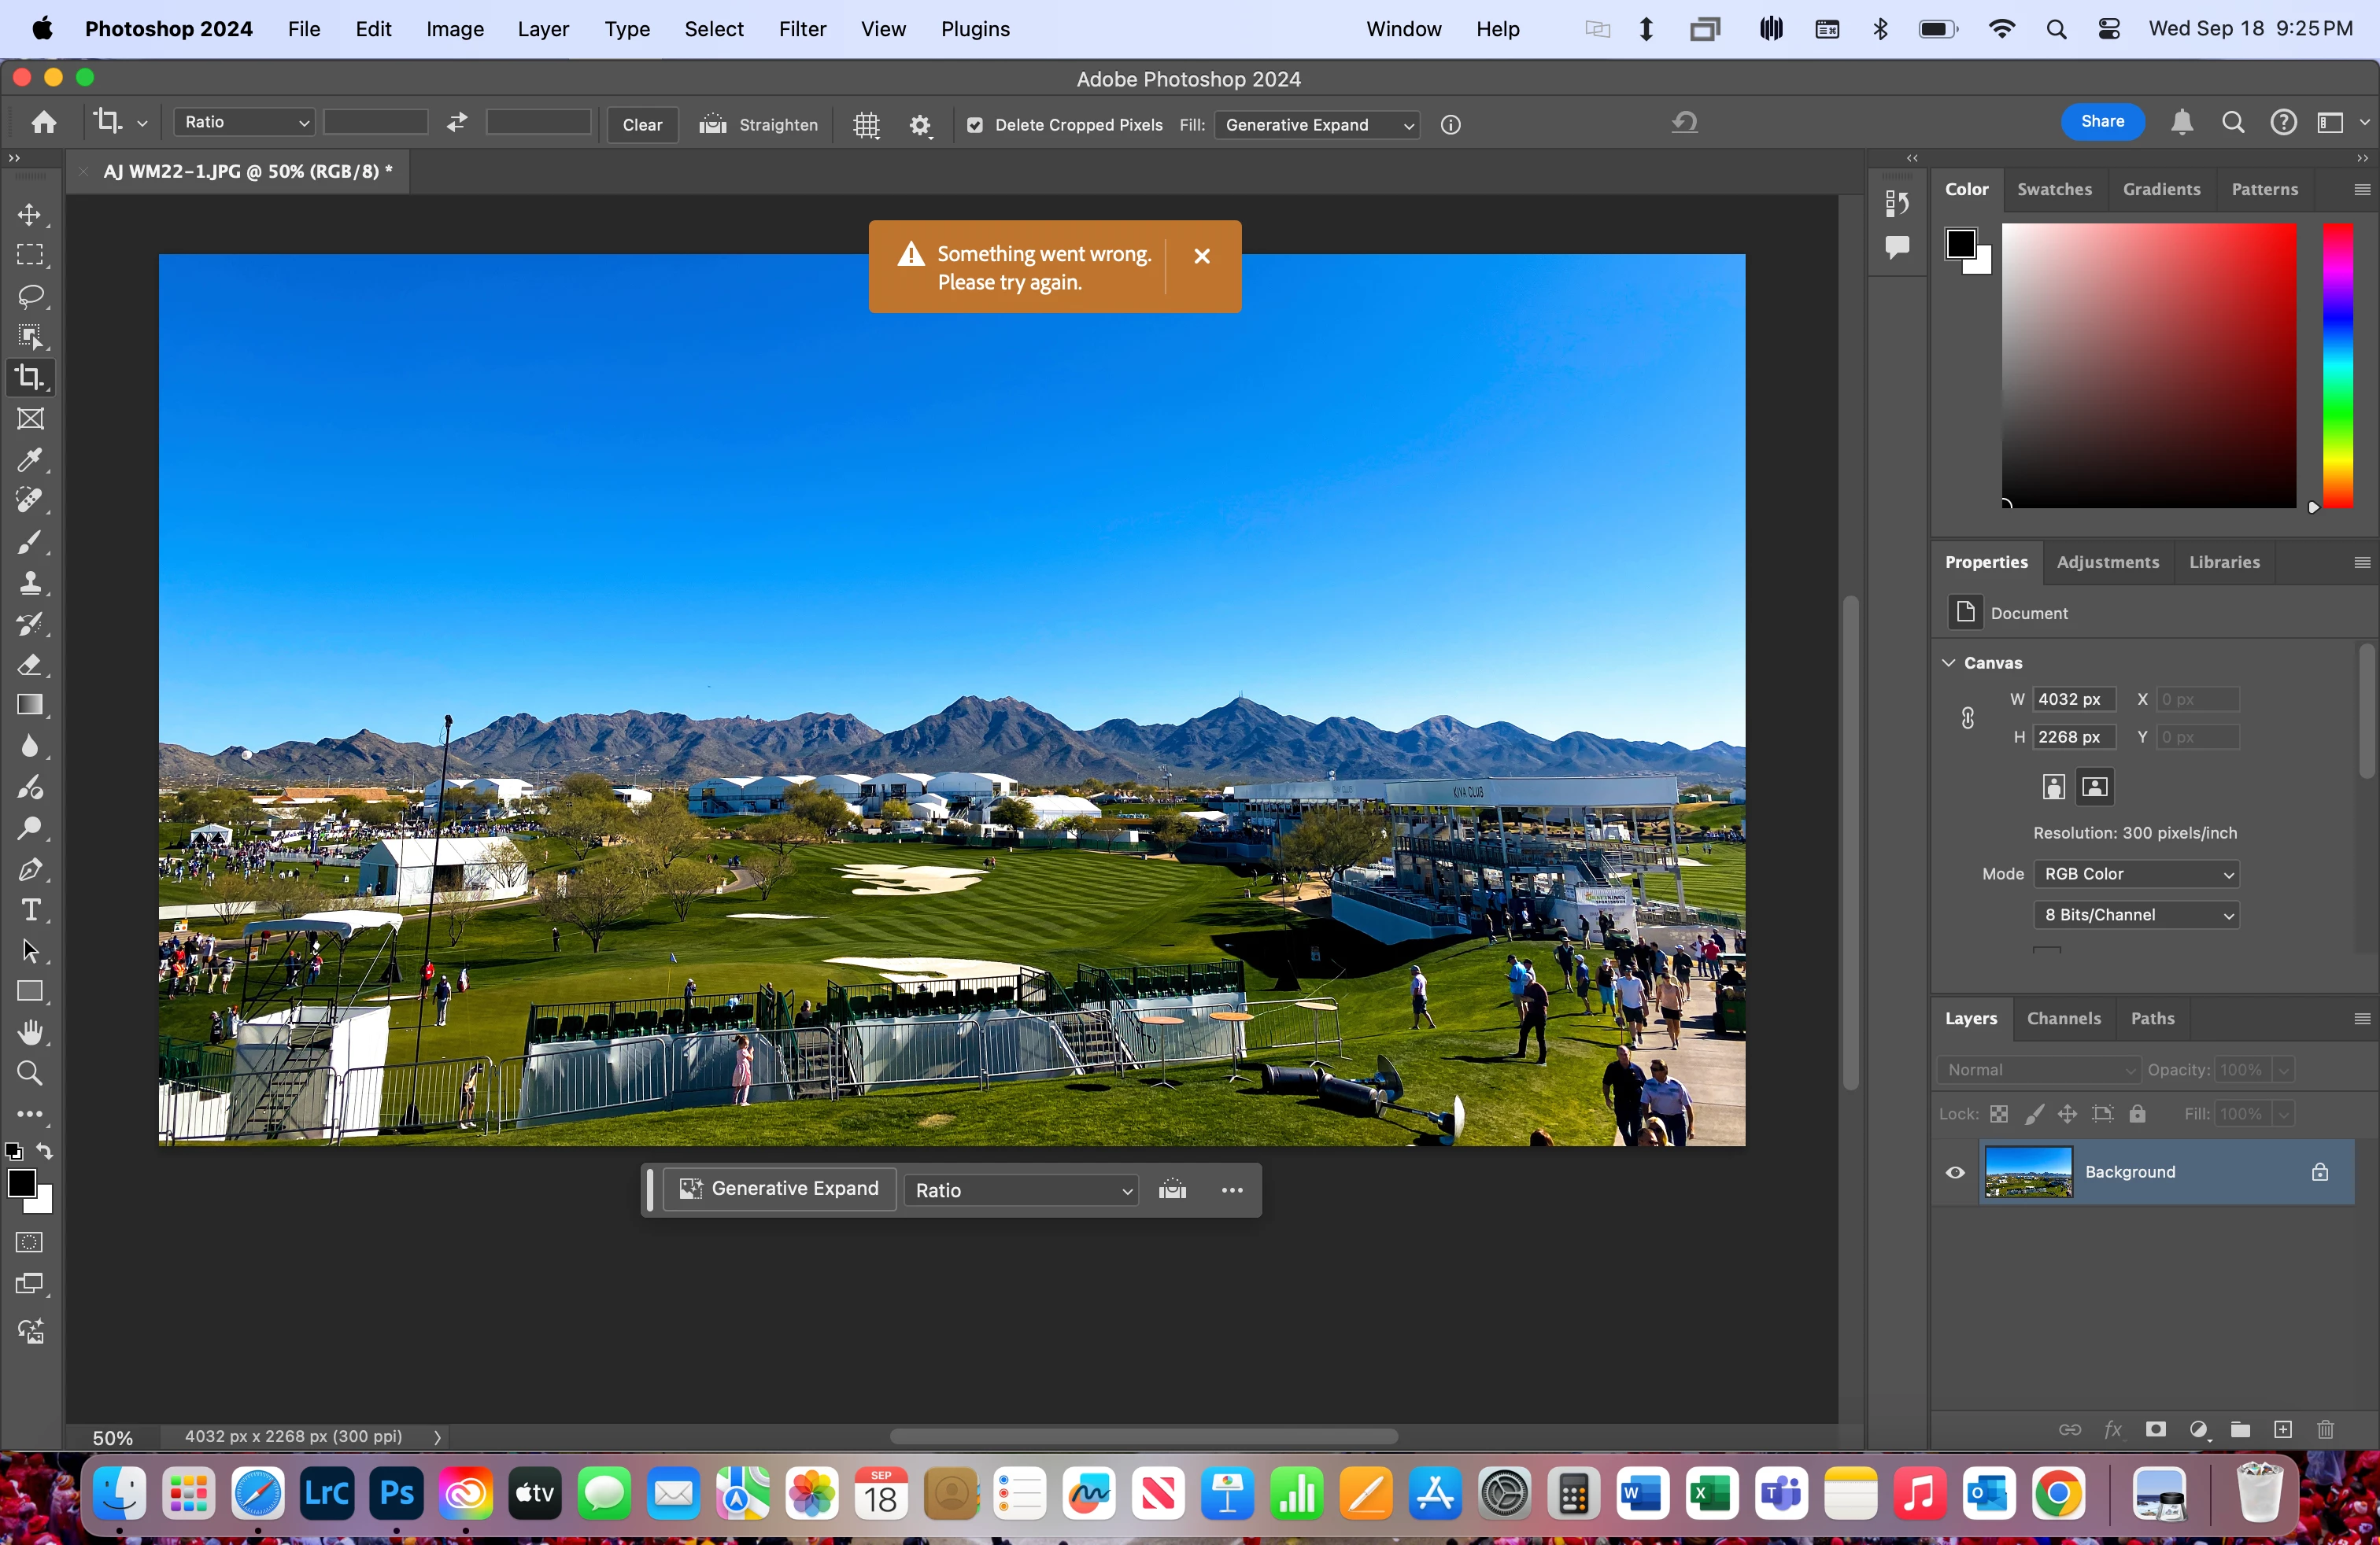Click the Share button
Image resolution: width=2380 pixels, height=1545 pixels.
[2102, 122]
